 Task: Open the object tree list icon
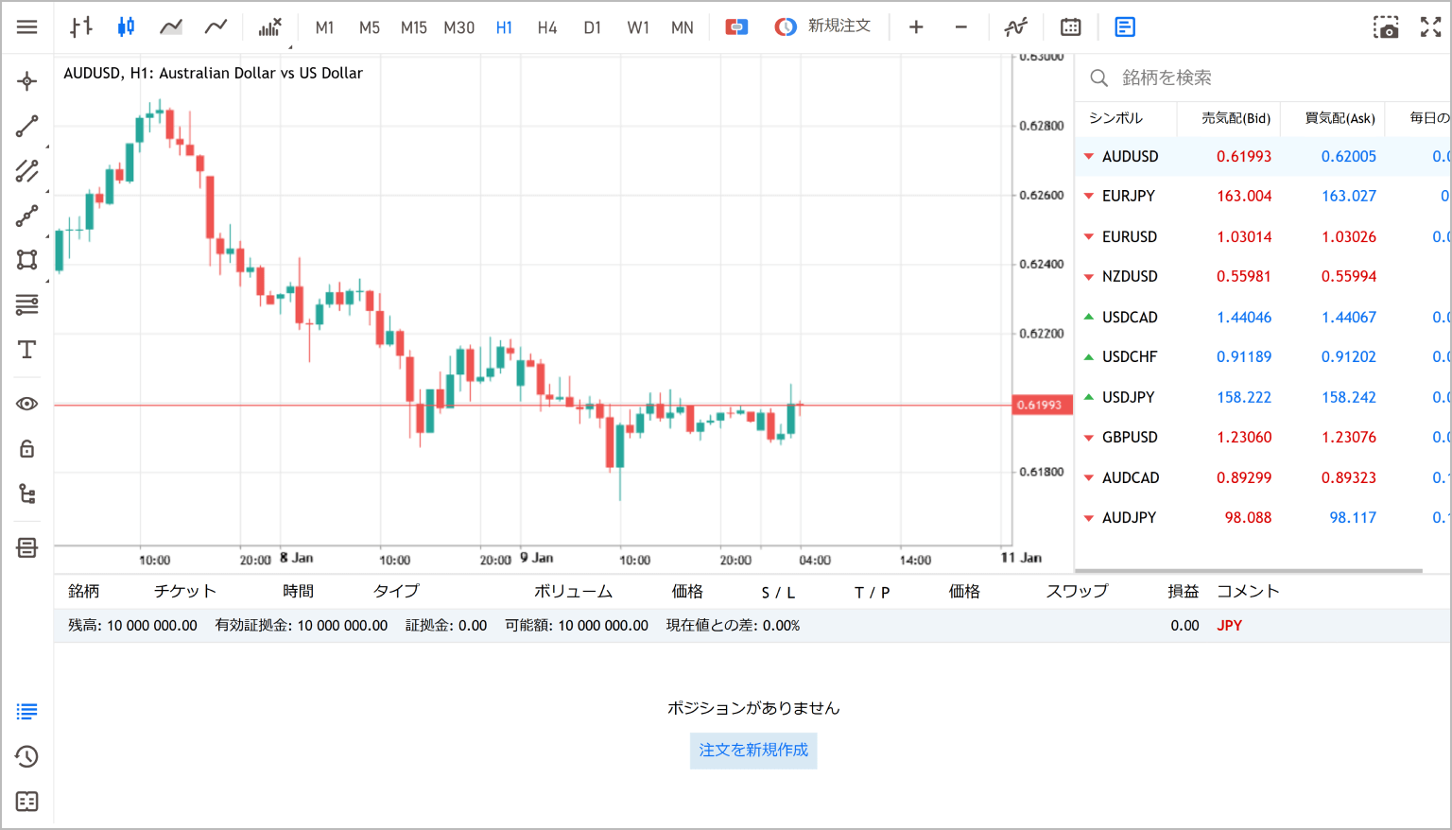coord(27,493)
